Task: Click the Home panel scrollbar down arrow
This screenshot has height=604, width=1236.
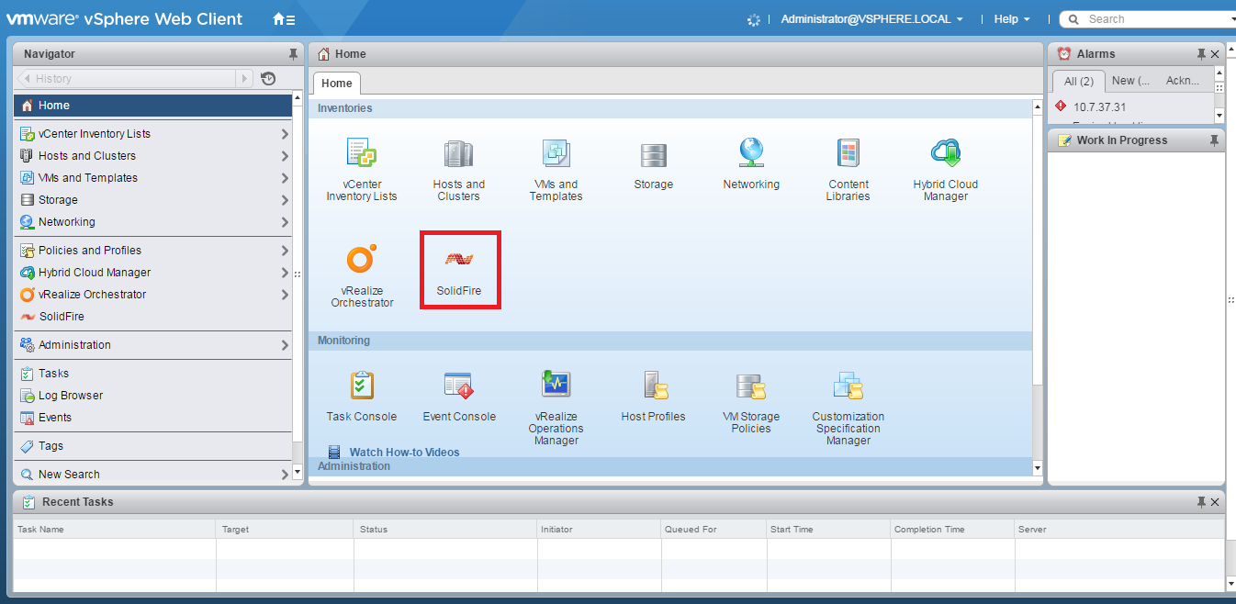Action: tap(1038, 469)
